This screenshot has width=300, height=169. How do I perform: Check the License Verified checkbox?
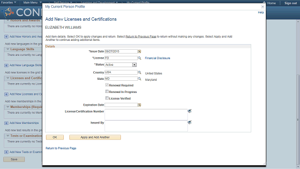pos(107,98)
